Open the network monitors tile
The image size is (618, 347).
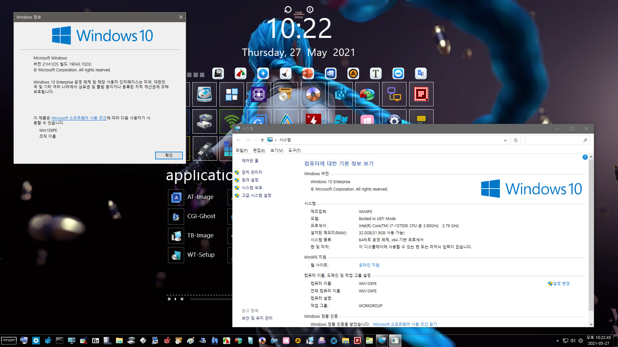pyautogui.click(x=394, y=94)
